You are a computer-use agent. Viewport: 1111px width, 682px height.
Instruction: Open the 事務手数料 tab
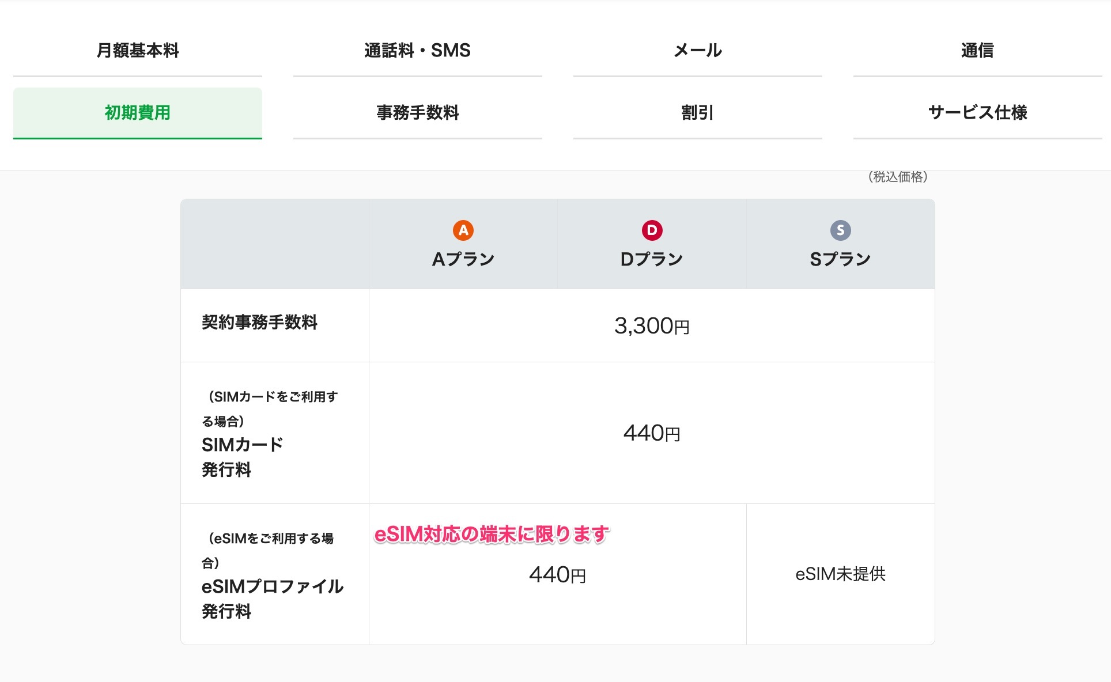click(417, 113)
